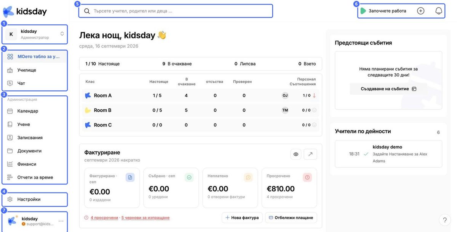The height and width of the screenshot is (232, 457).
Task: Select the 1 / 10 Настояще summary
Action: pos(102,64)
